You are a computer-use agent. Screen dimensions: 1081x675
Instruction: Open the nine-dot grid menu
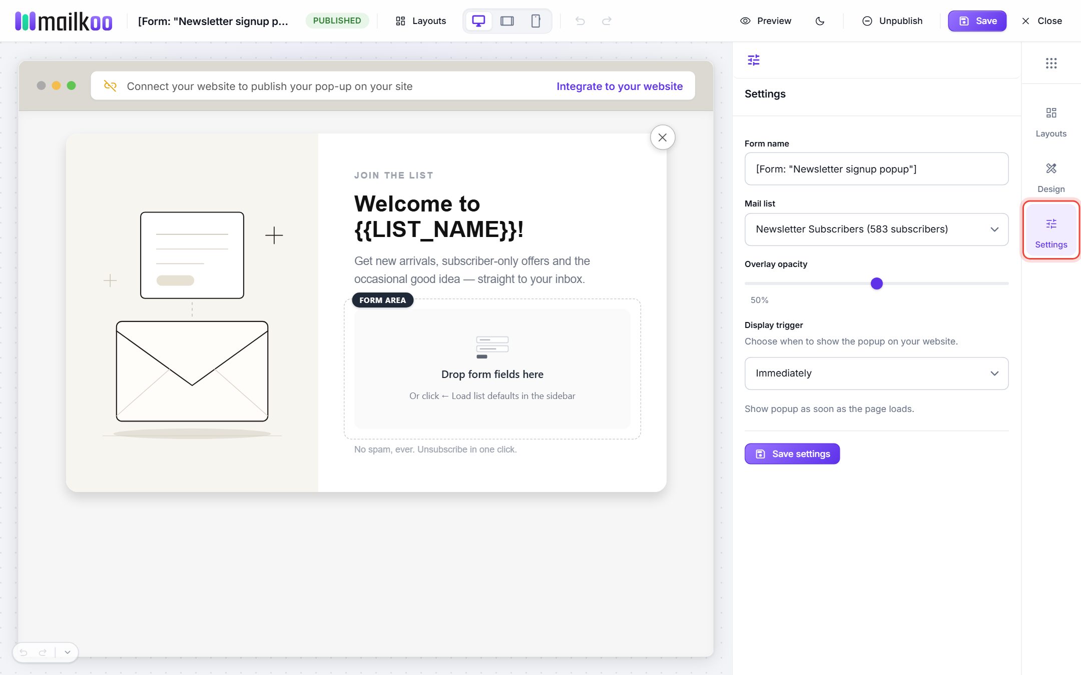pos(1051,63)
